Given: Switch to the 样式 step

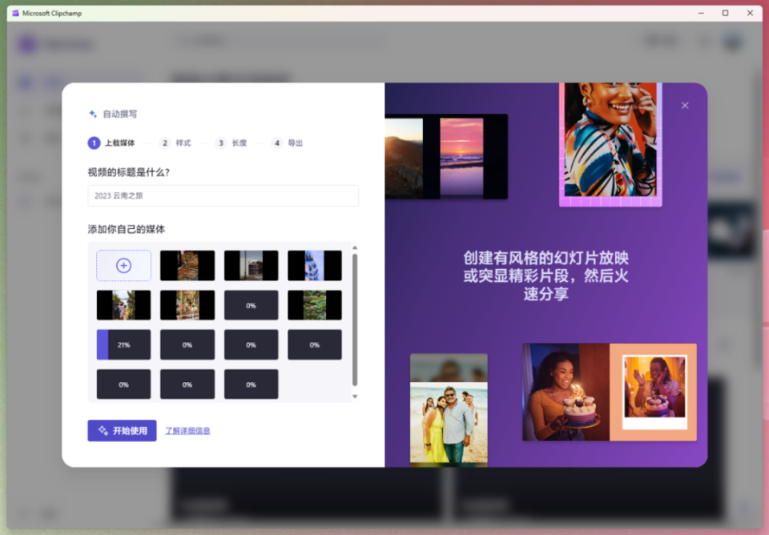Looking at the screenshot, I should pos(180,143).
